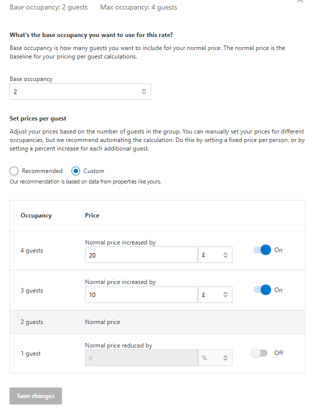
Task: Enable the 1 guest price reduction toggle
Action: tap(258, 353)
